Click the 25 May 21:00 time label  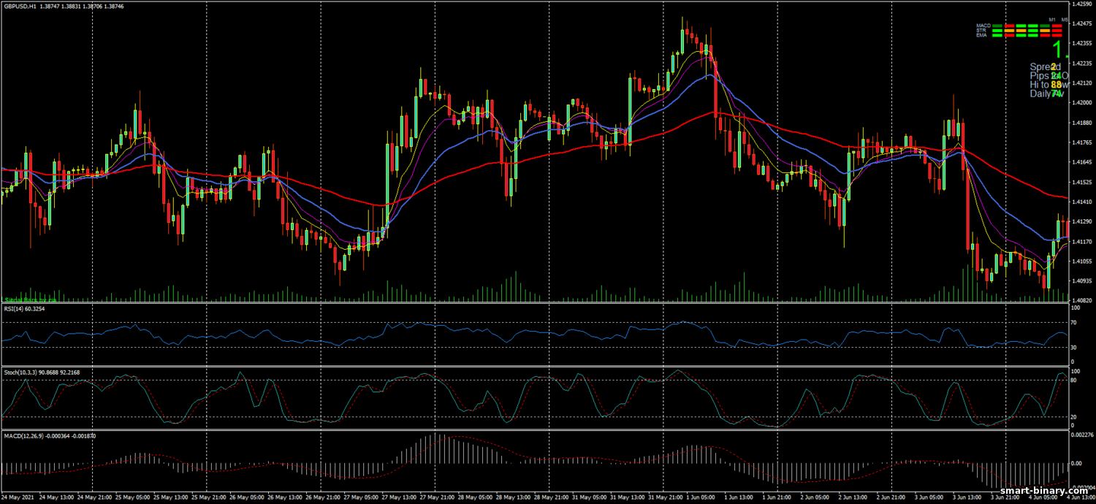(209, 497)
